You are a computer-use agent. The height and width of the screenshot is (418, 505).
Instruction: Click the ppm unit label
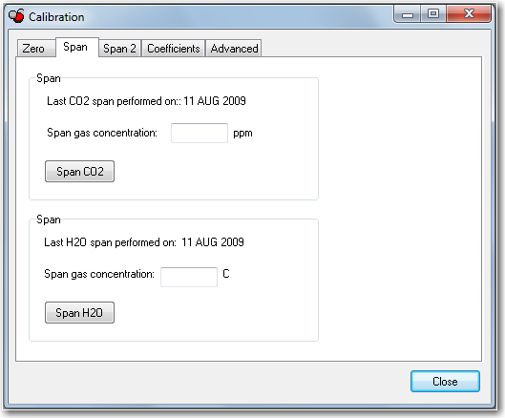(242, 133)
